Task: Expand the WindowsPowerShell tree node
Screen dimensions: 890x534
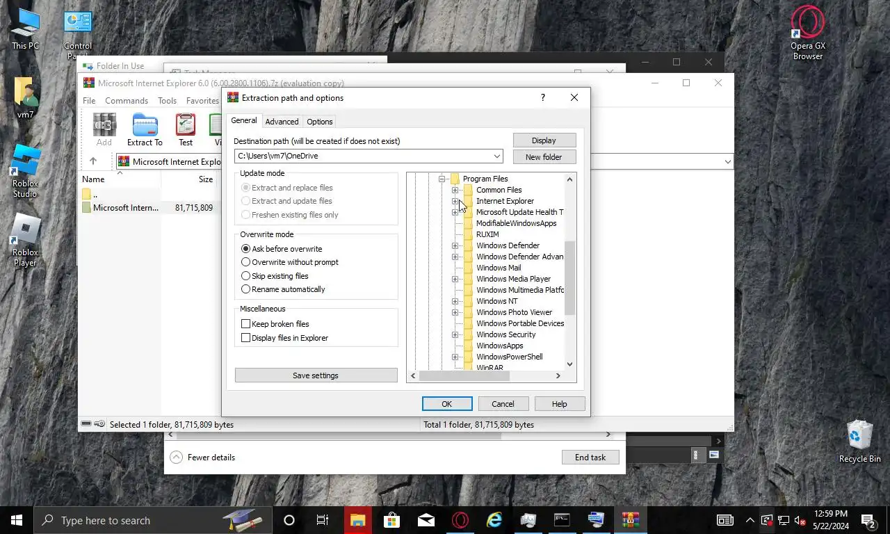Action: pos(455,357)
